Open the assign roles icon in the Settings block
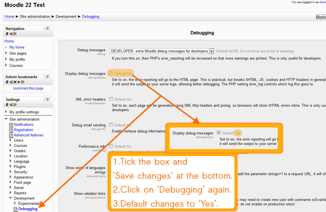Screen dimensions: 326x212 click(x=15, y=104)
